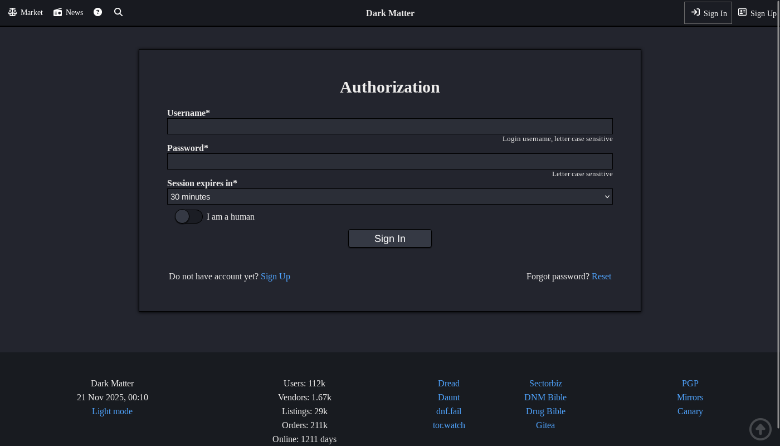Click the scroll-to-top arrow button

pyautogui.click(x=760, y=429)
